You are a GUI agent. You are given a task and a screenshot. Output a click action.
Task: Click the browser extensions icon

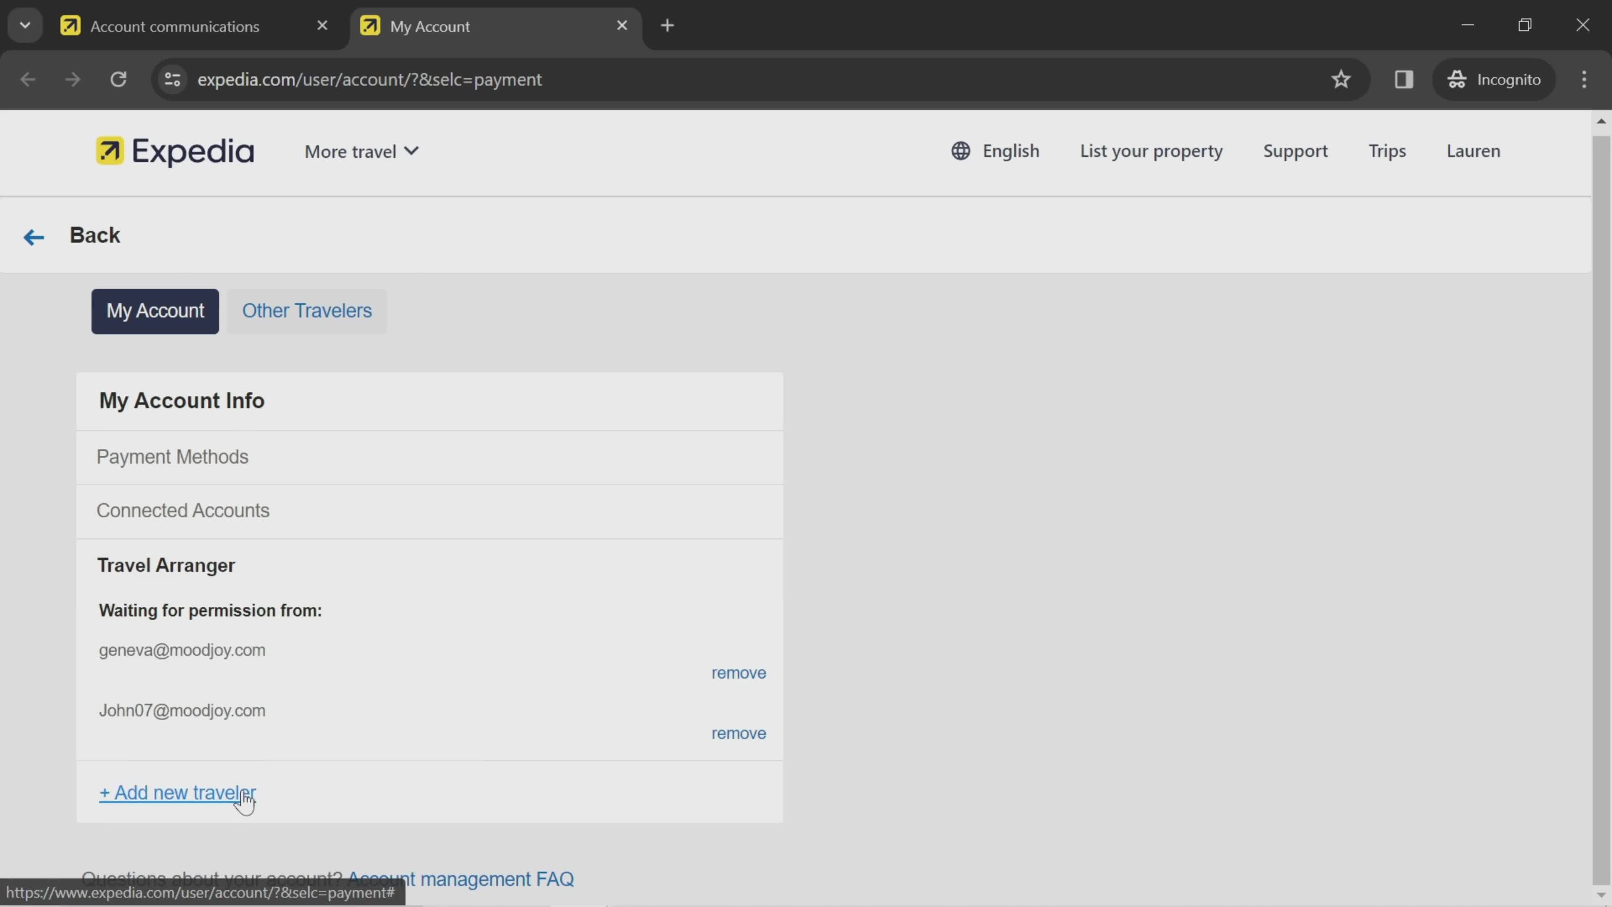pos(1404,79)
